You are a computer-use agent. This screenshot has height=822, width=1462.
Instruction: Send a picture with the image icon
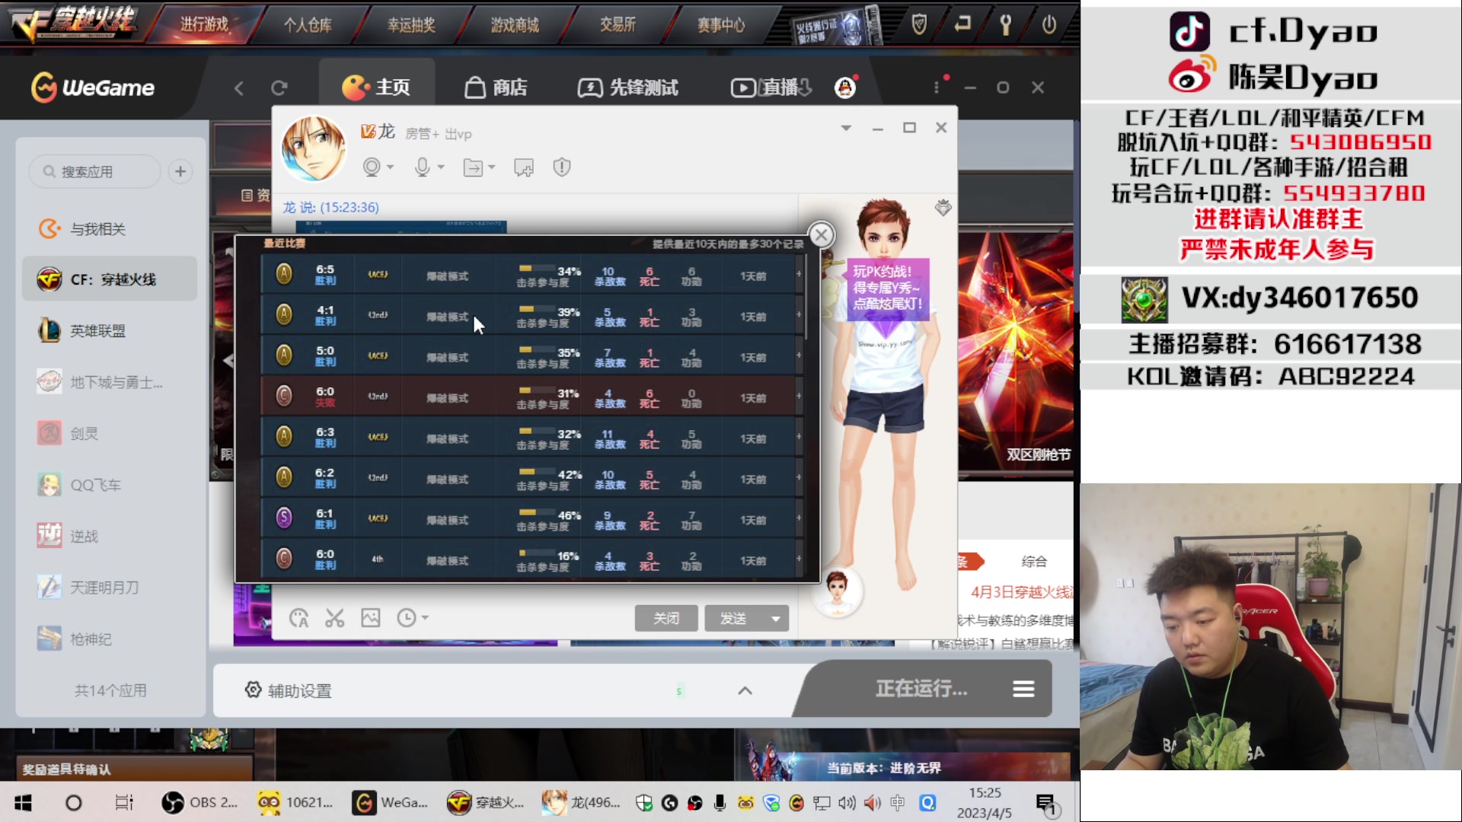(371, 618)
